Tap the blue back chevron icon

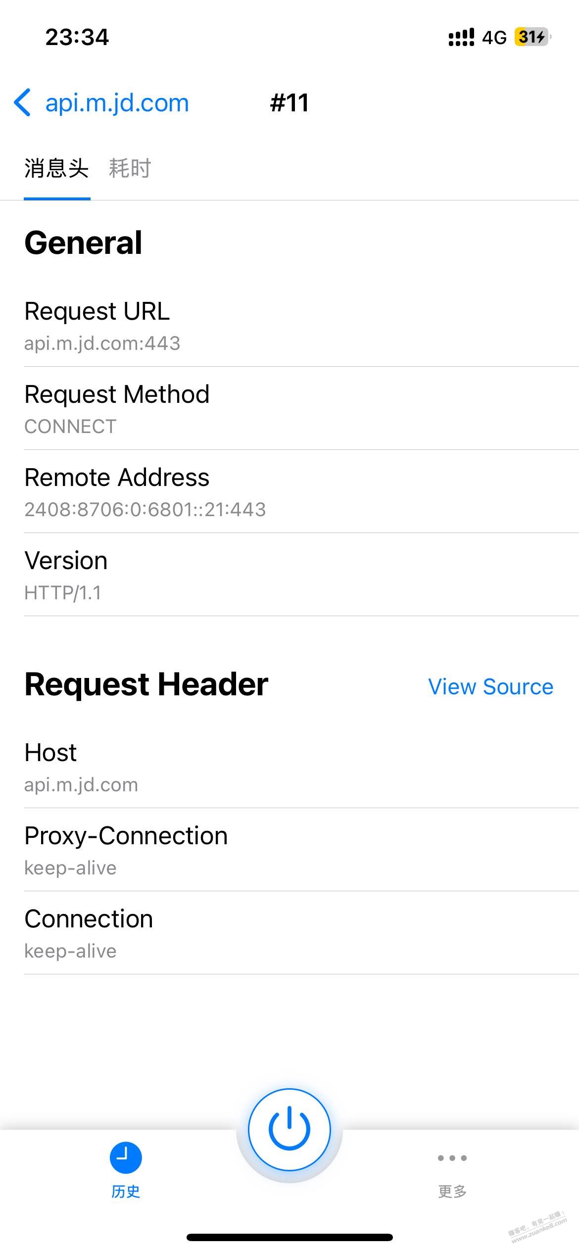pos(23,103)
